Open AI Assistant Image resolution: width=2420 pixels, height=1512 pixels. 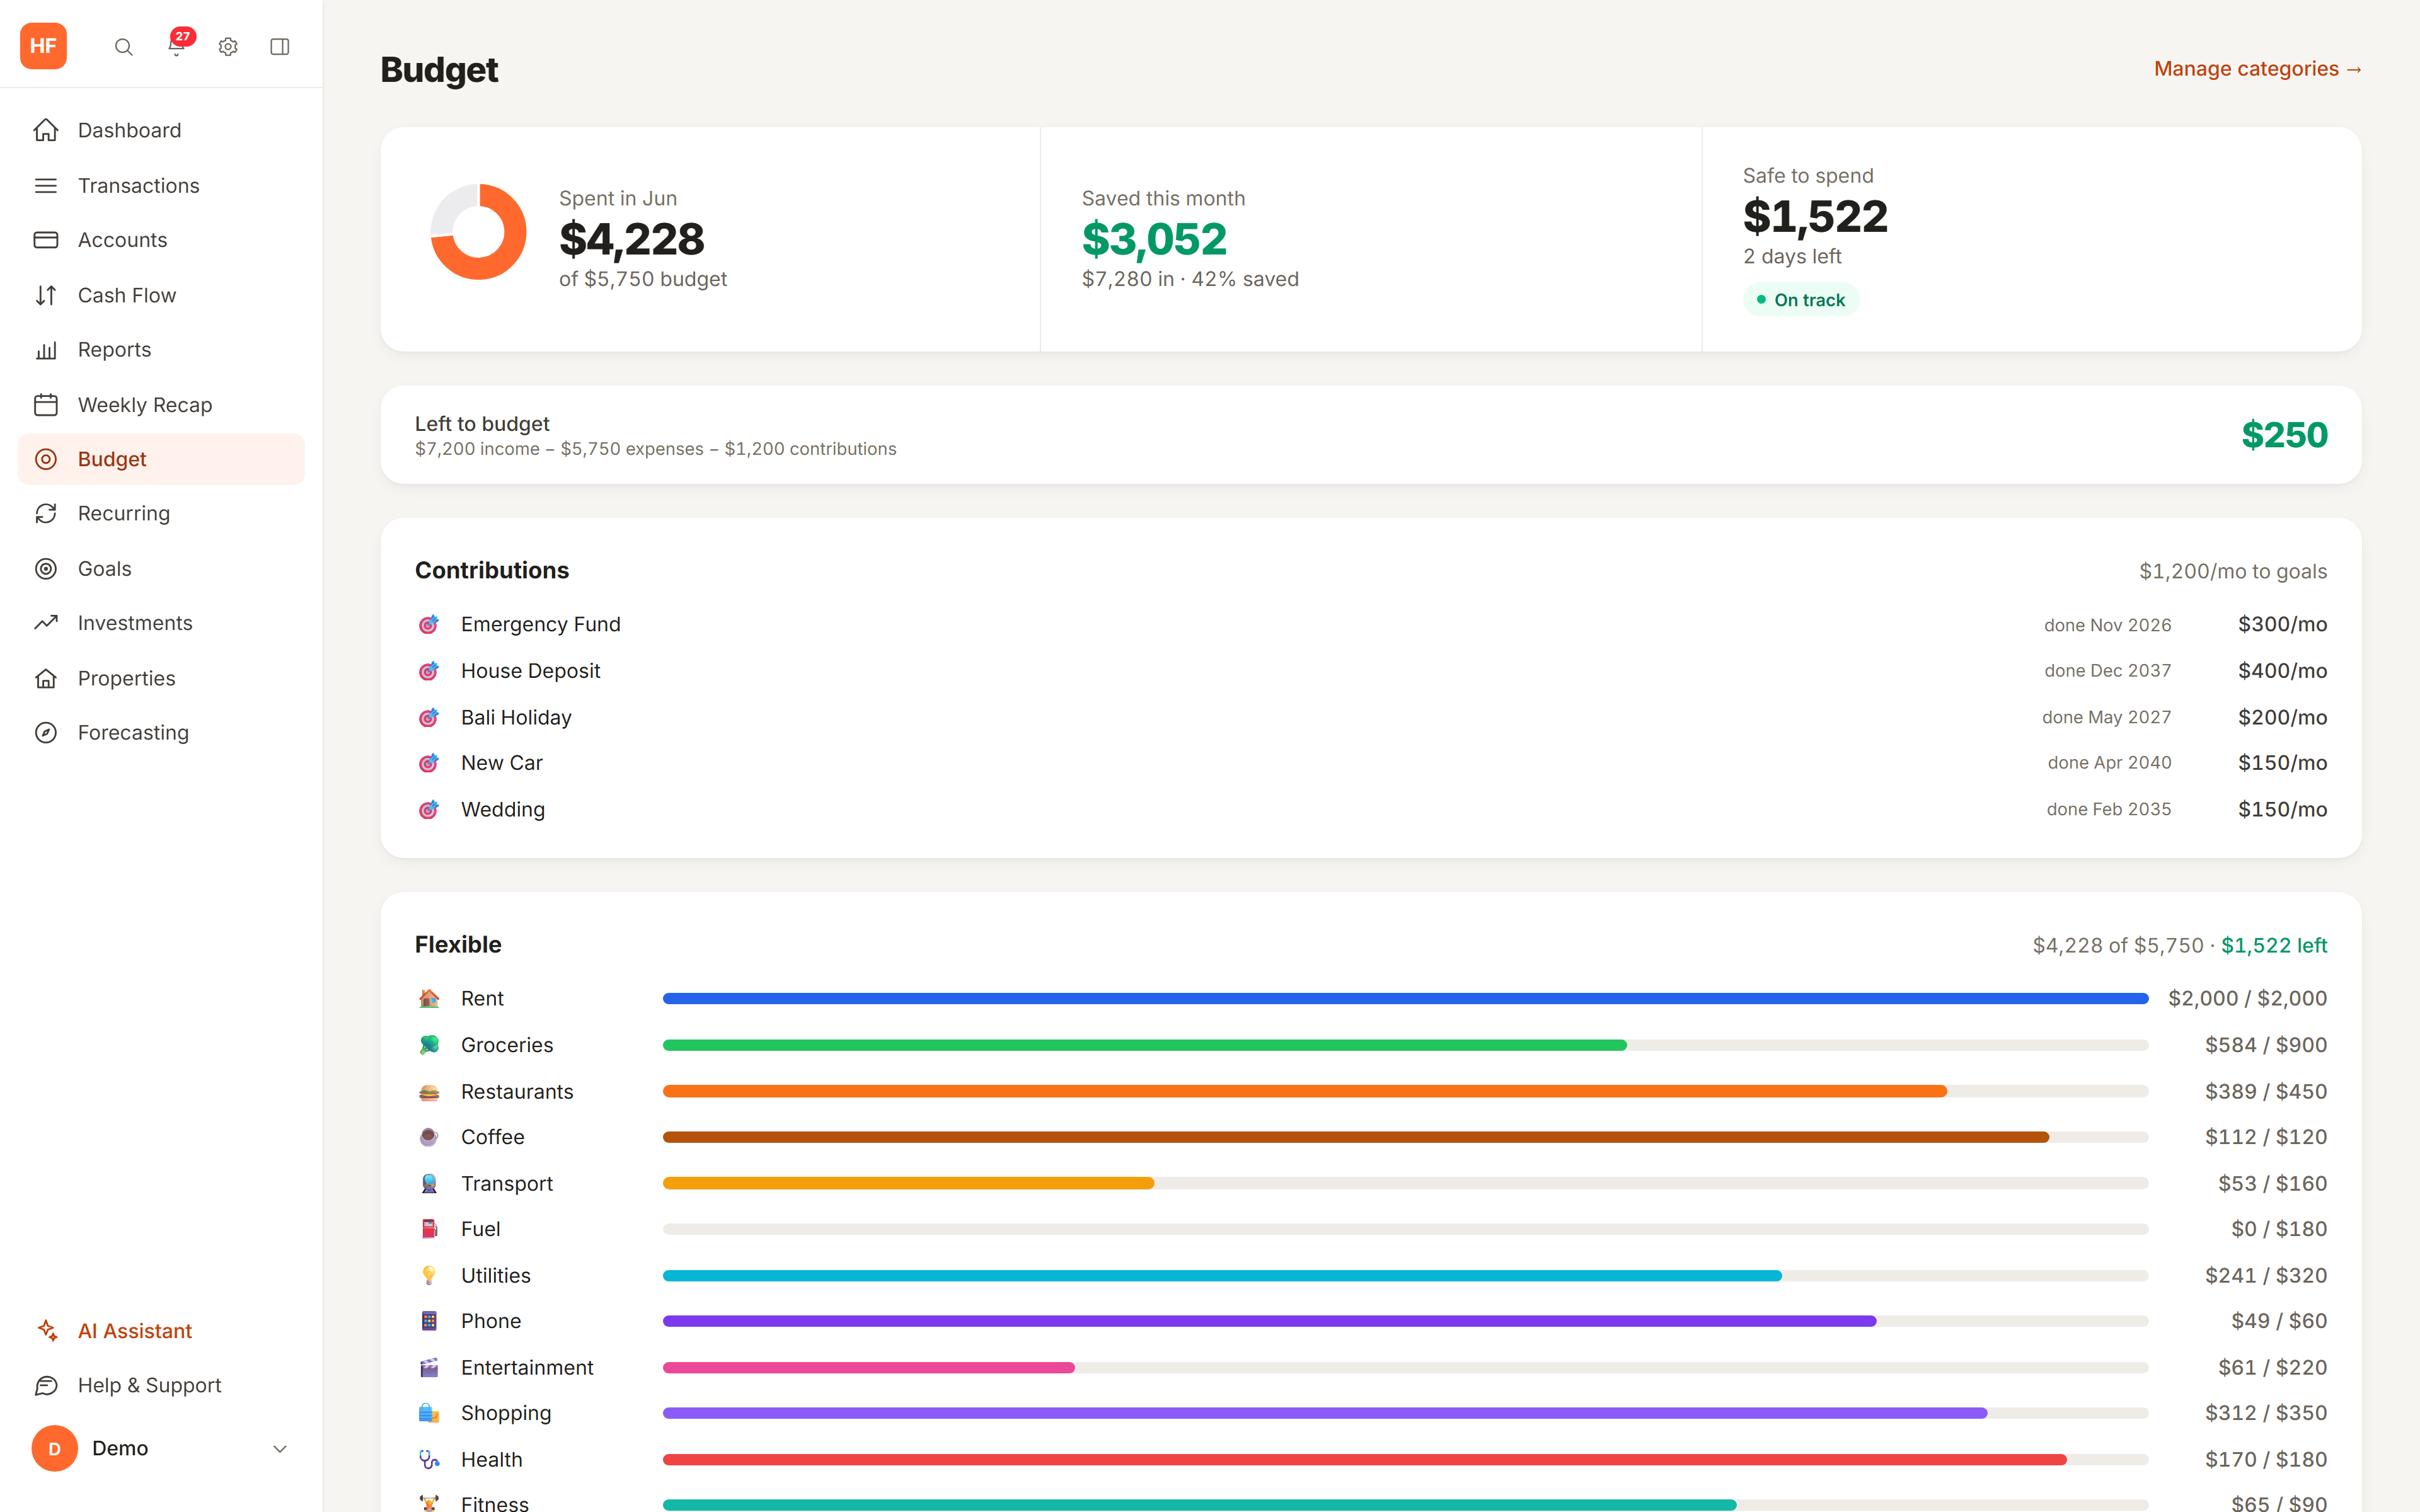point(161,1331)
